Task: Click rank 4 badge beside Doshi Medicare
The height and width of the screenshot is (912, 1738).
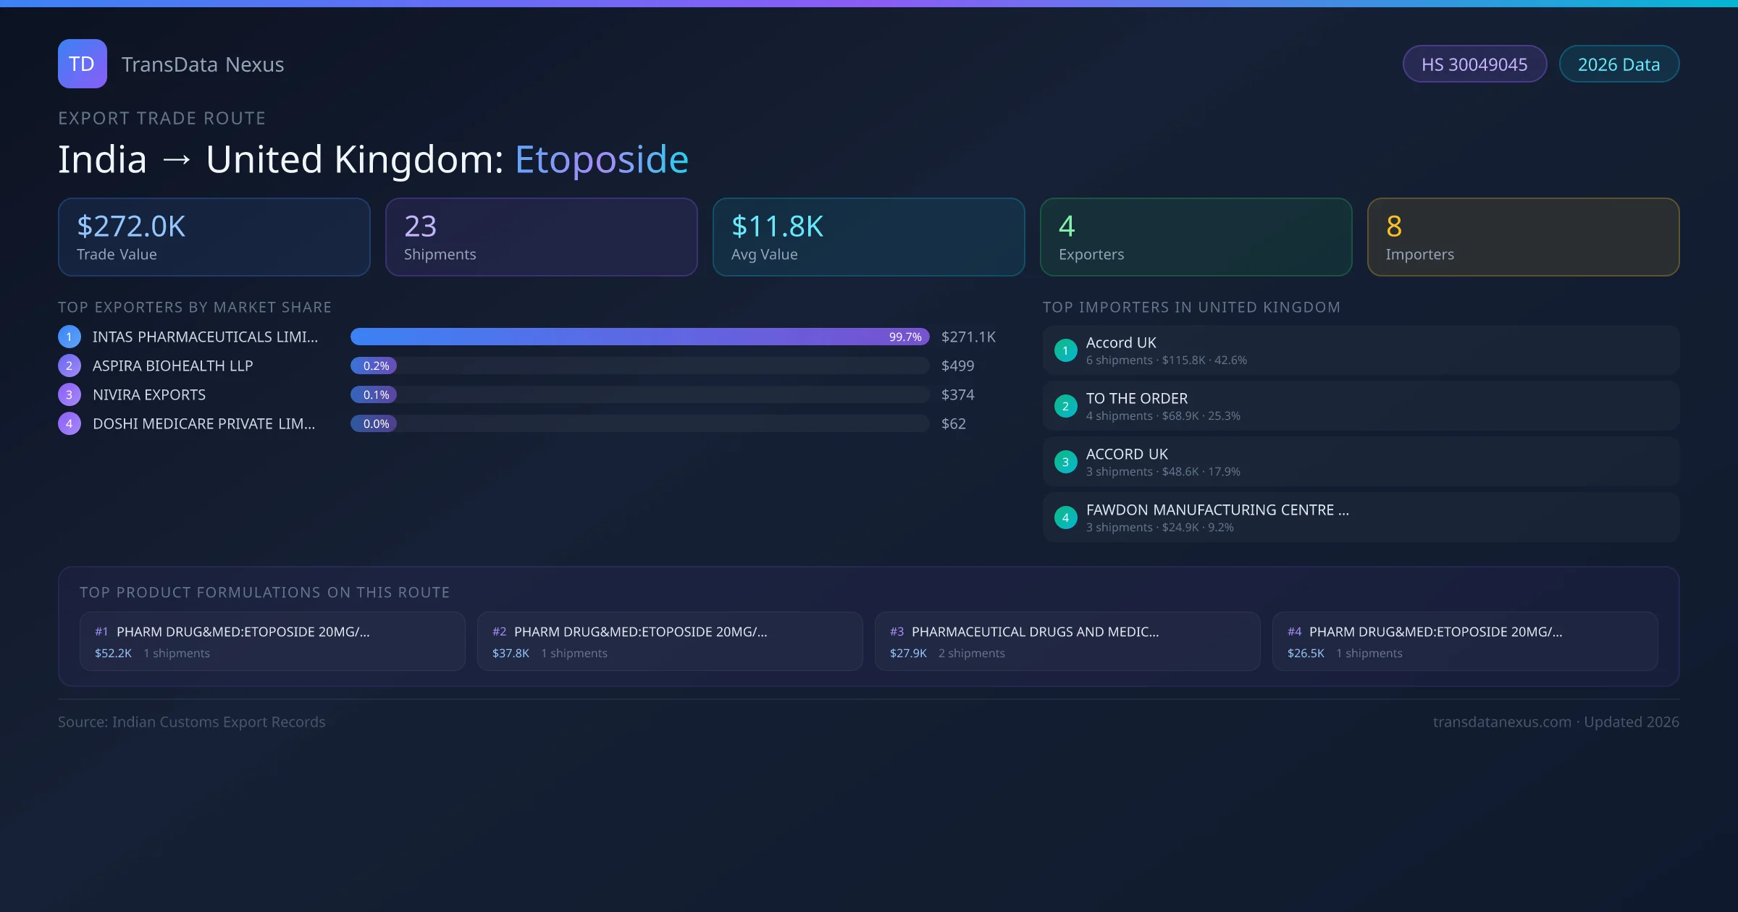Action: tap(70, 423)
